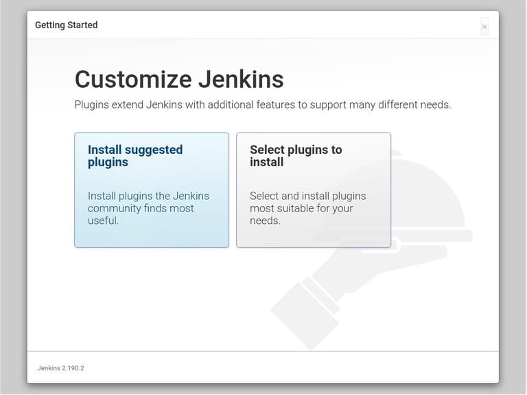Click the Jenkins 2.190.2 version label
Image resolution: width=527 pixels, height=395 pixels.
60,368
